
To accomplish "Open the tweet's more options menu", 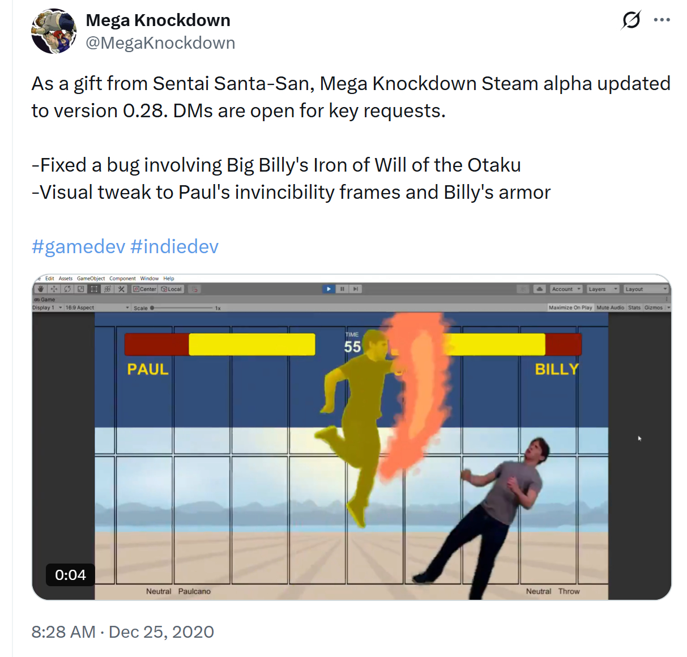I will 662,20.
